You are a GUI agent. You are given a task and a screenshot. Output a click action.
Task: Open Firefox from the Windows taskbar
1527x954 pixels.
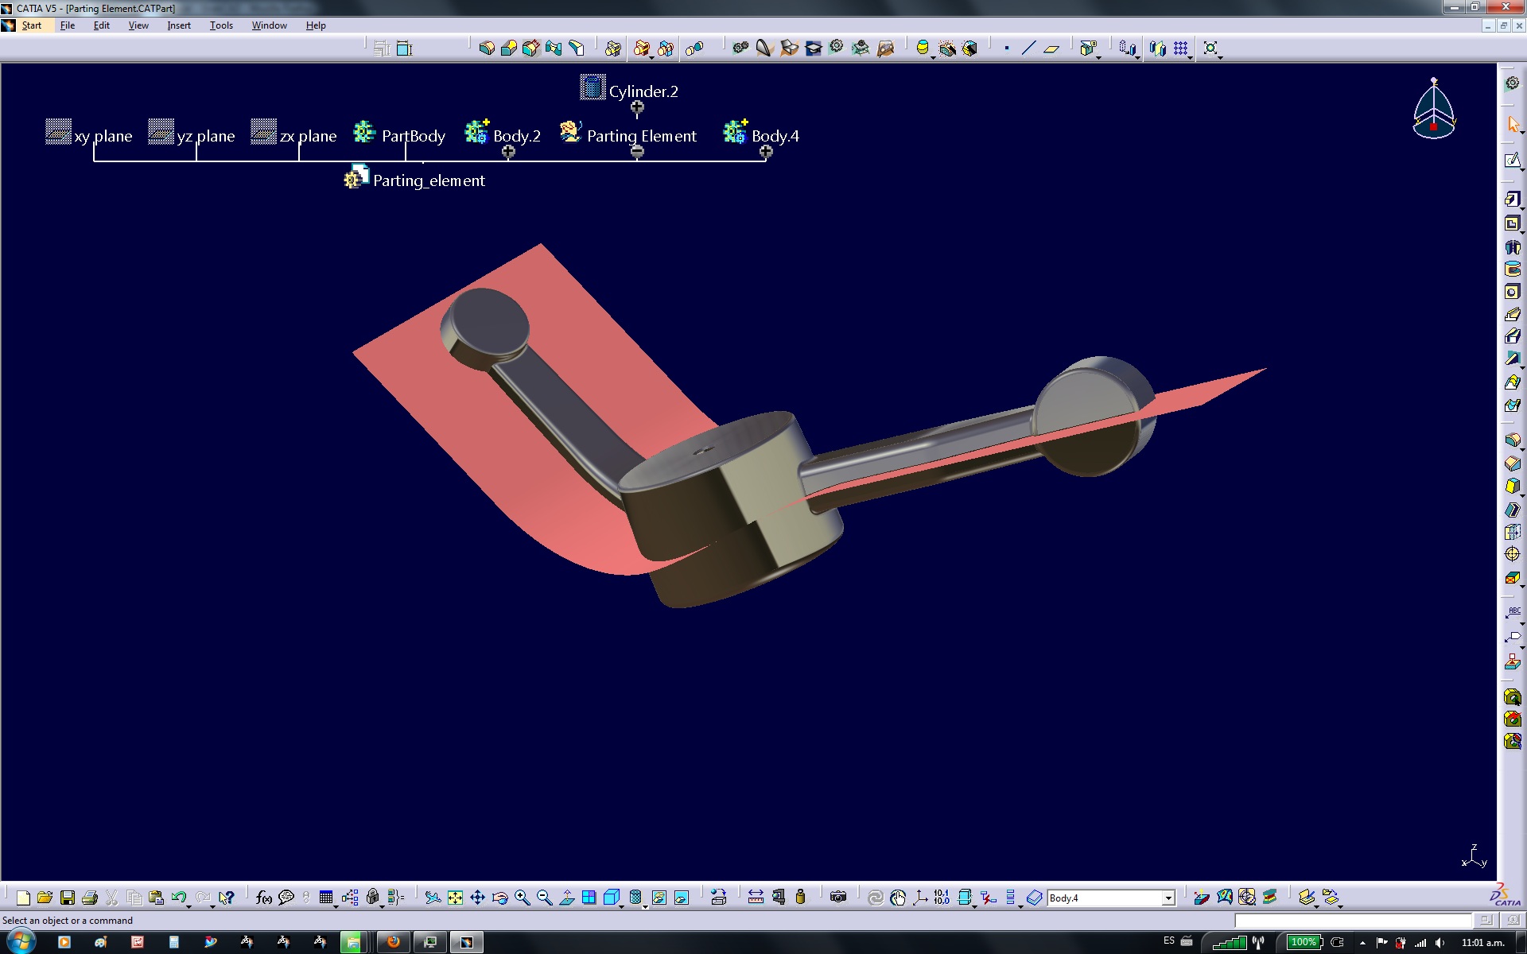(x=393, y=942)
